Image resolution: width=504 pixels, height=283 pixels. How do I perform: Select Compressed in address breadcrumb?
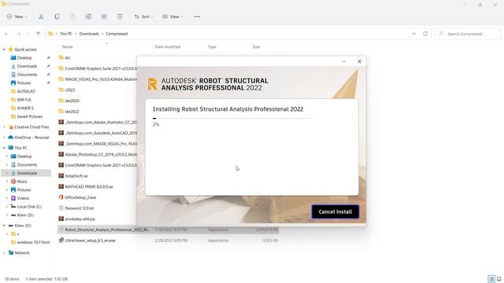coord(117,34)
